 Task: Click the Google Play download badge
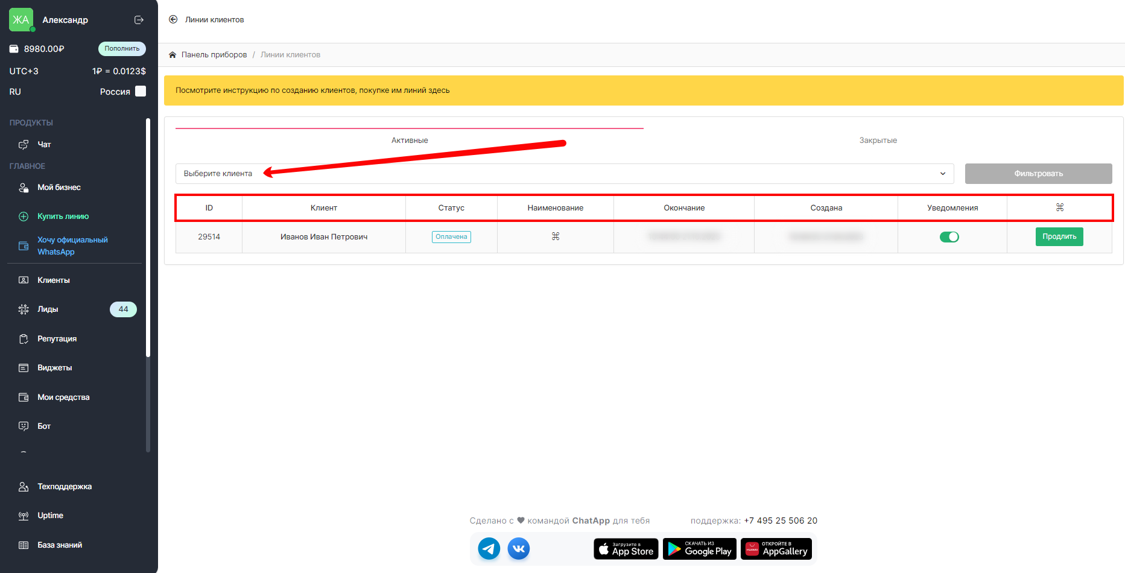[x=699, y=549]
